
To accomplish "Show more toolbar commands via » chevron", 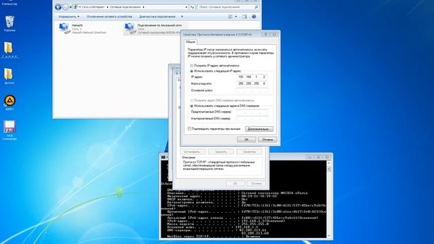I will [x=182, y=16].
